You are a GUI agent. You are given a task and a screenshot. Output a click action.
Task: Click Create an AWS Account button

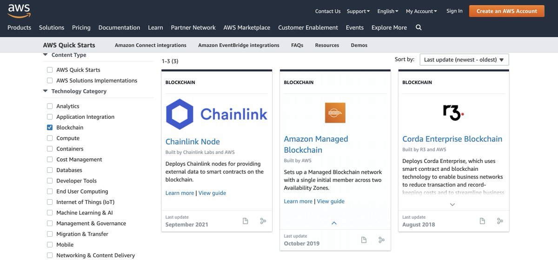(507, 11)
